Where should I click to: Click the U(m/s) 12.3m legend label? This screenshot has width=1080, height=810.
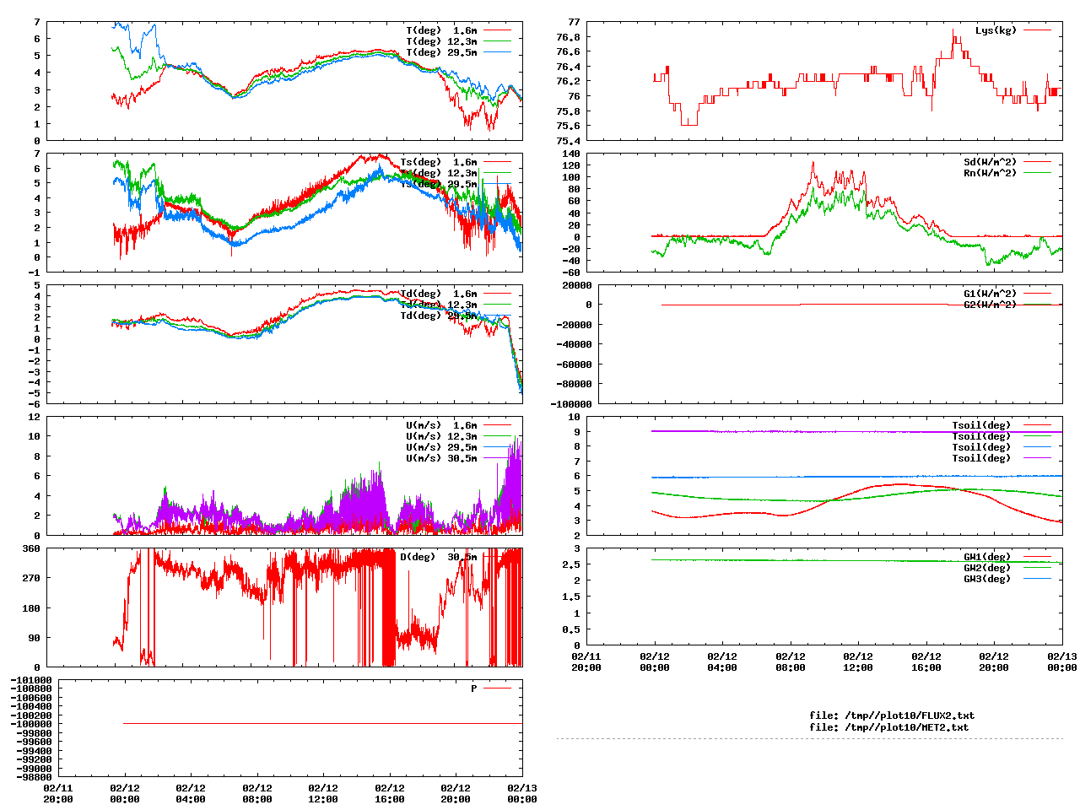coord(441,436)
